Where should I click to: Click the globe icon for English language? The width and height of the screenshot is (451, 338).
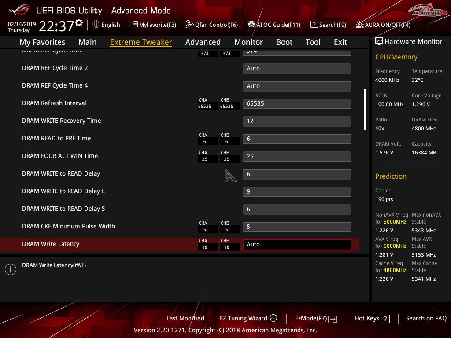(96, 25)
